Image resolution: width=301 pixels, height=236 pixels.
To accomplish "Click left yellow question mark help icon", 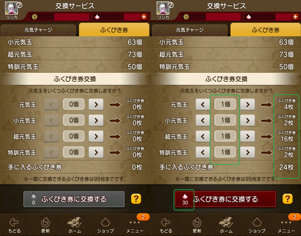I will point(136,199).
